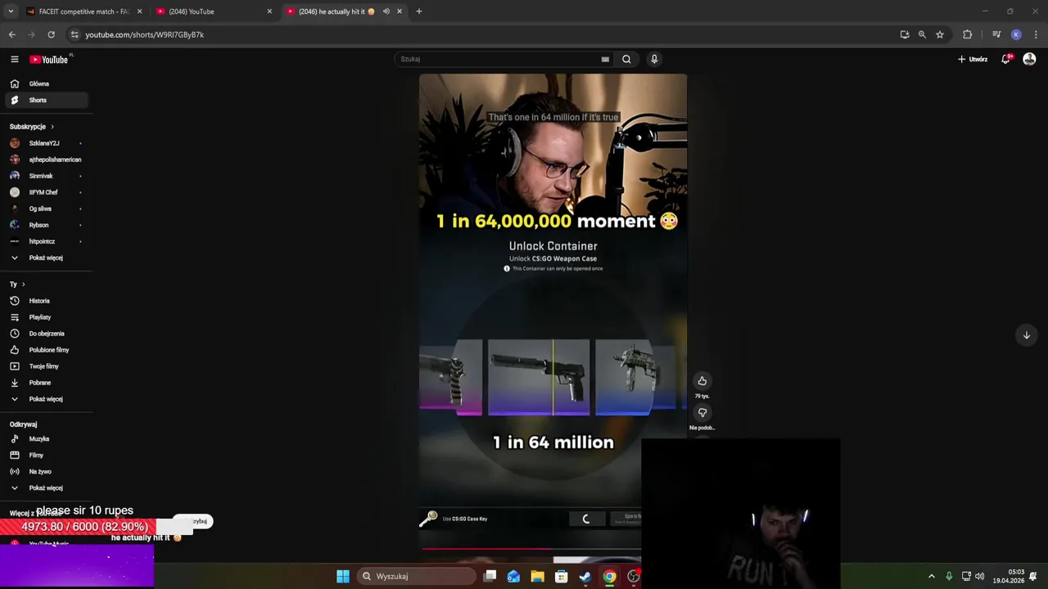Browse Muzyka in Odkrywaj section
Image resolution: width=1048 pixels, height=589 pixels.
pyautogui.click(x=47, y=438)
